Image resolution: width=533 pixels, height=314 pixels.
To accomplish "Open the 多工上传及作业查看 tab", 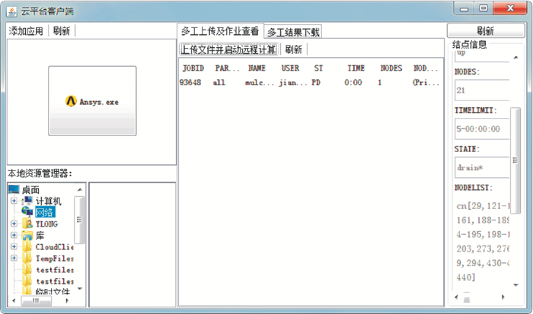I will (x=220, y=31).
